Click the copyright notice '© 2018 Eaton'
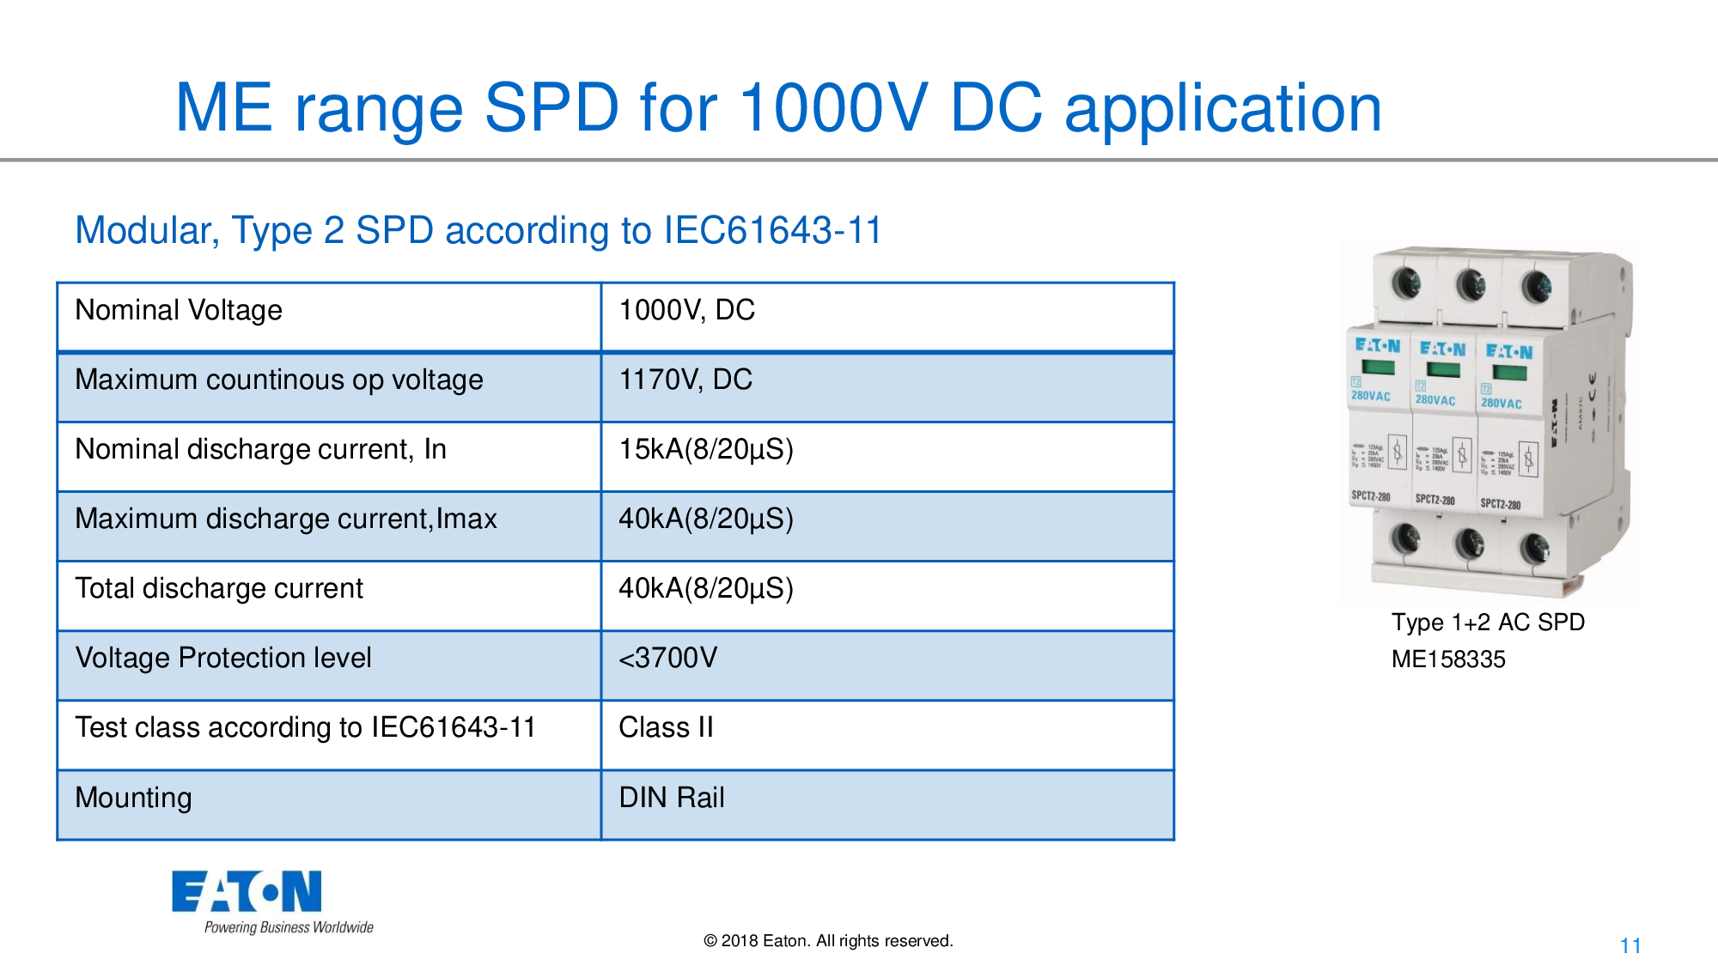 pyautogui.click(x=828, y=941)
